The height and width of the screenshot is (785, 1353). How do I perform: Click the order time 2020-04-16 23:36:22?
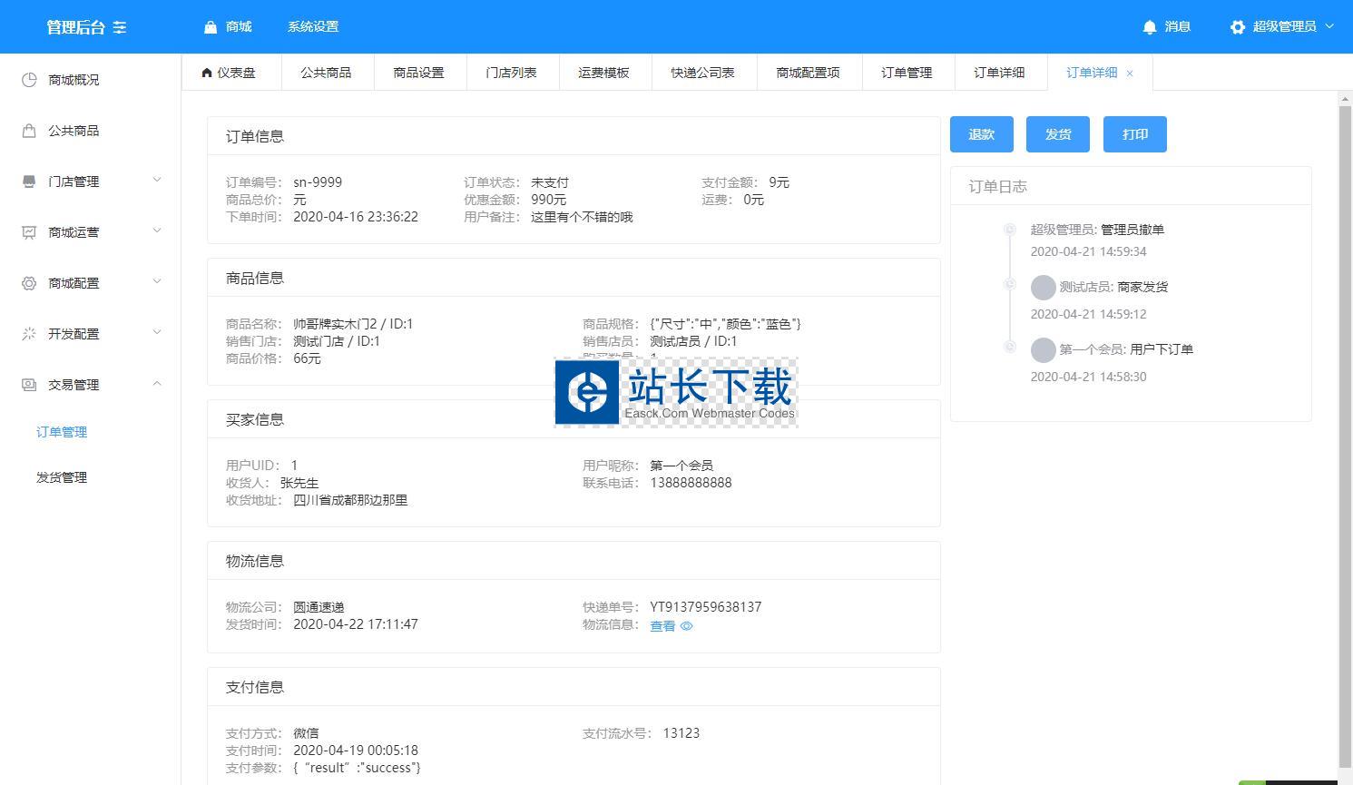click(x=356, y=217)
